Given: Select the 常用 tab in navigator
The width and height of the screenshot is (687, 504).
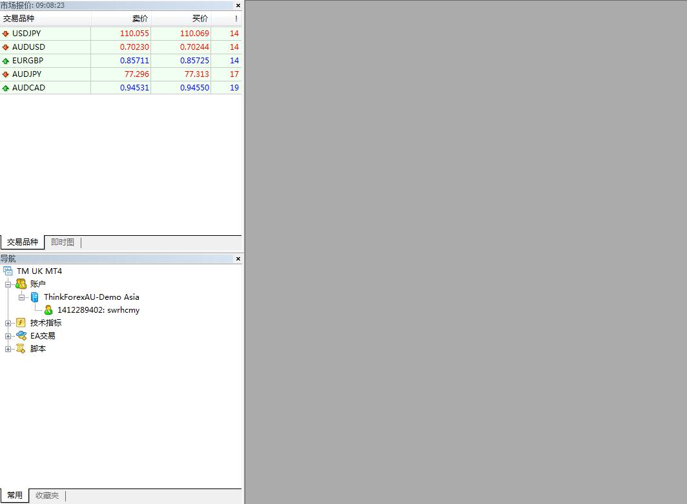Looking at the screenshot, I should tap(15, 496).
